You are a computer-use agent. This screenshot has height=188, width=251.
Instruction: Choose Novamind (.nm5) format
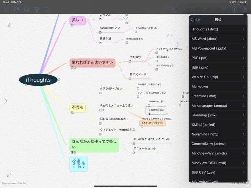[x=218, y=134]
